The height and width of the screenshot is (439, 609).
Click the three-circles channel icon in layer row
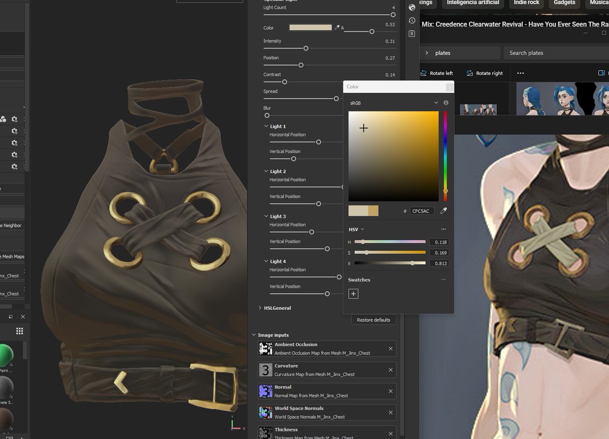click(3, 119)
